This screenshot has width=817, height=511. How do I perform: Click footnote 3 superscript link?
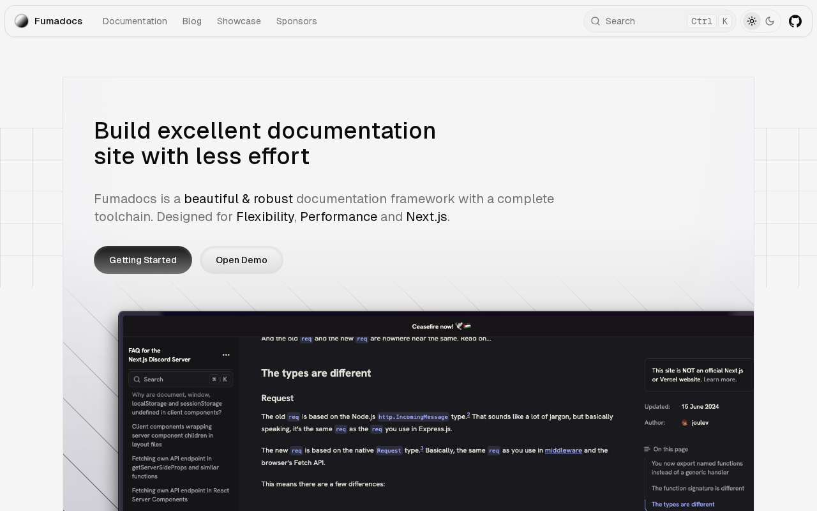click(x=422, y=448)
